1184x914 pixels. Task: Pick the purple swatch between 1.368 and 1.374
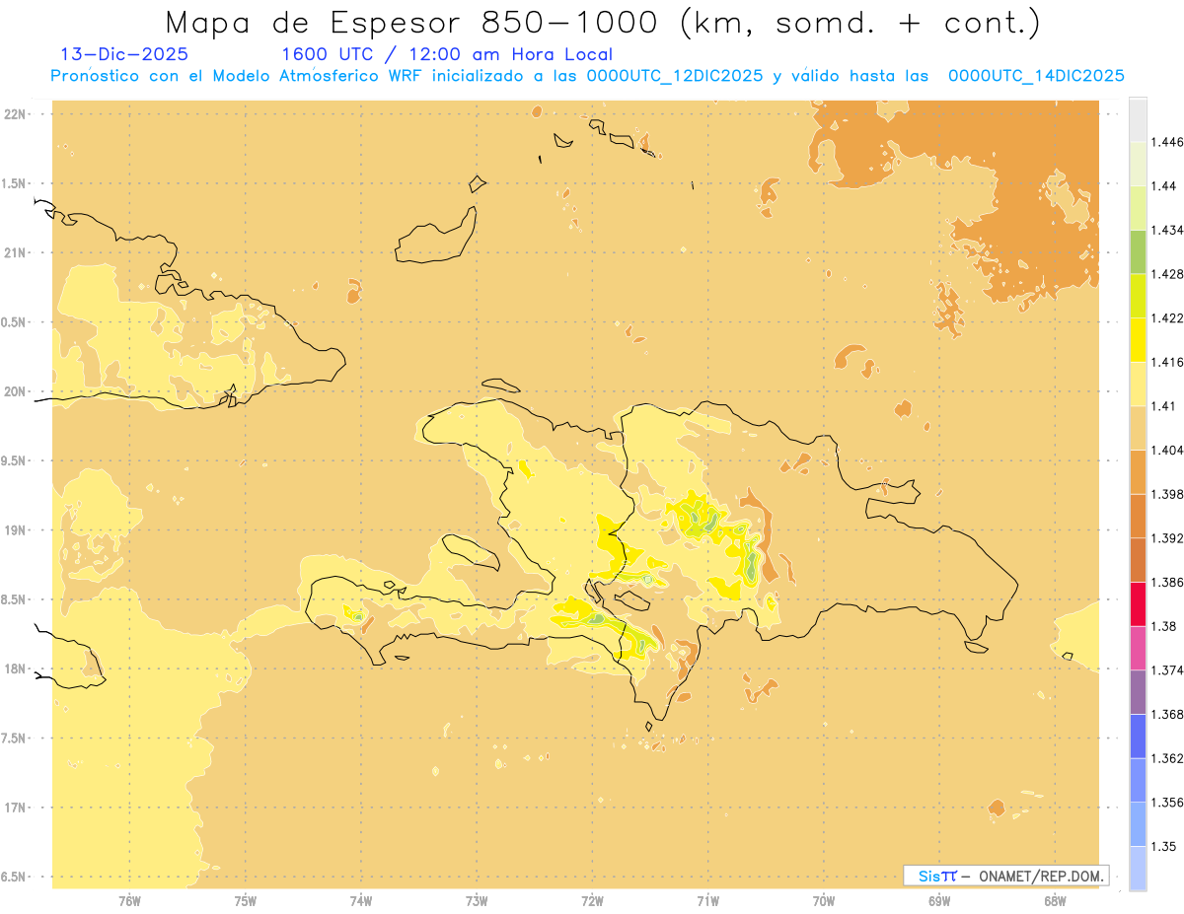[1138, 692]
